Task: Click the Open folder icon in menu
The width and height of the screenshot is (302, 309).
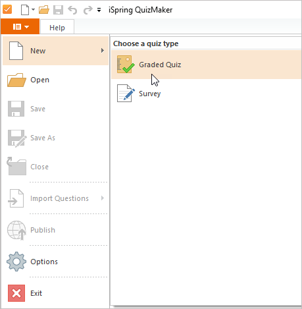Action: point(16,80)
